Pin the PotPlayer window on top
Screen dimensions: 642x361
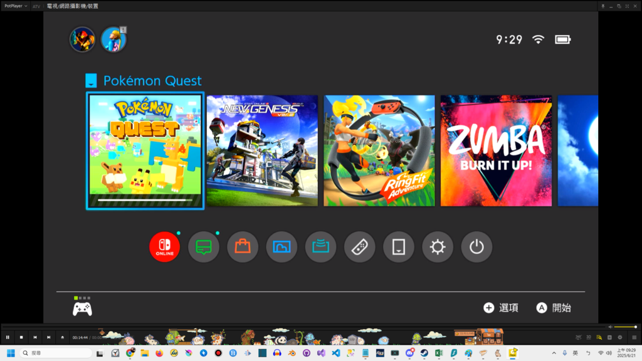tap(603, 6)
